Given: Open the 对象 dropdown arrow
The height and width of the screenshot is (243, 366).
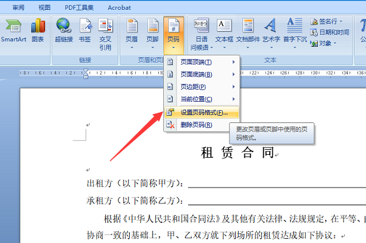Looking at the screenshot, I should pos(335,43).
